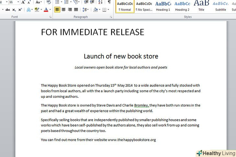Apply a multilevel list

coord(76,2)
